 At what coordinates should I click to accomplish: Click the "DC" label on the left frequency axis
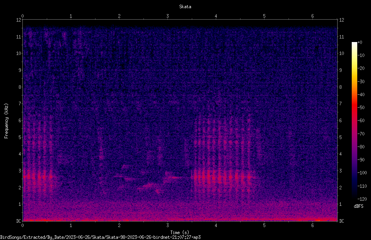click(18, 221)
